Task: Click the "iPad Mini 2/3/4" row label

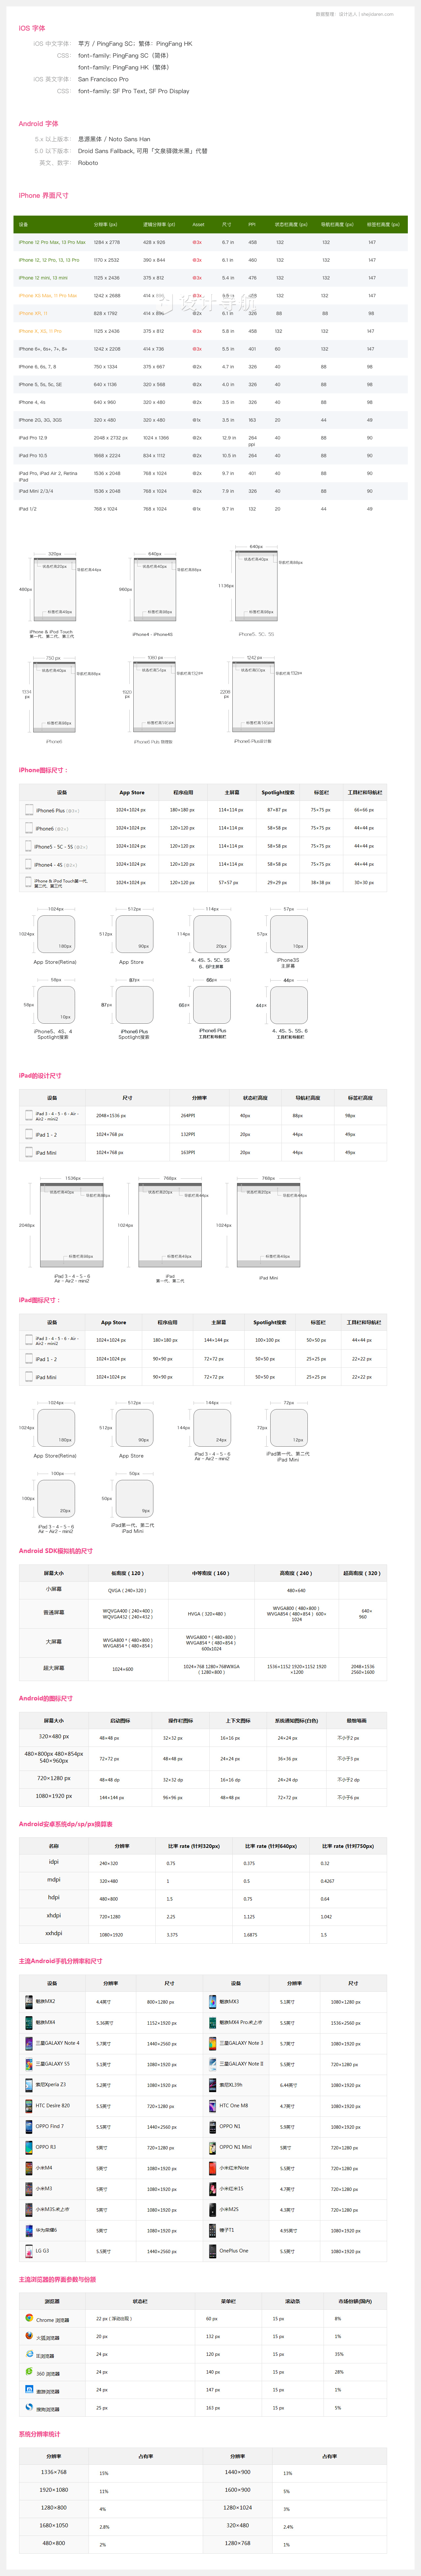Action: coord(36,491)
